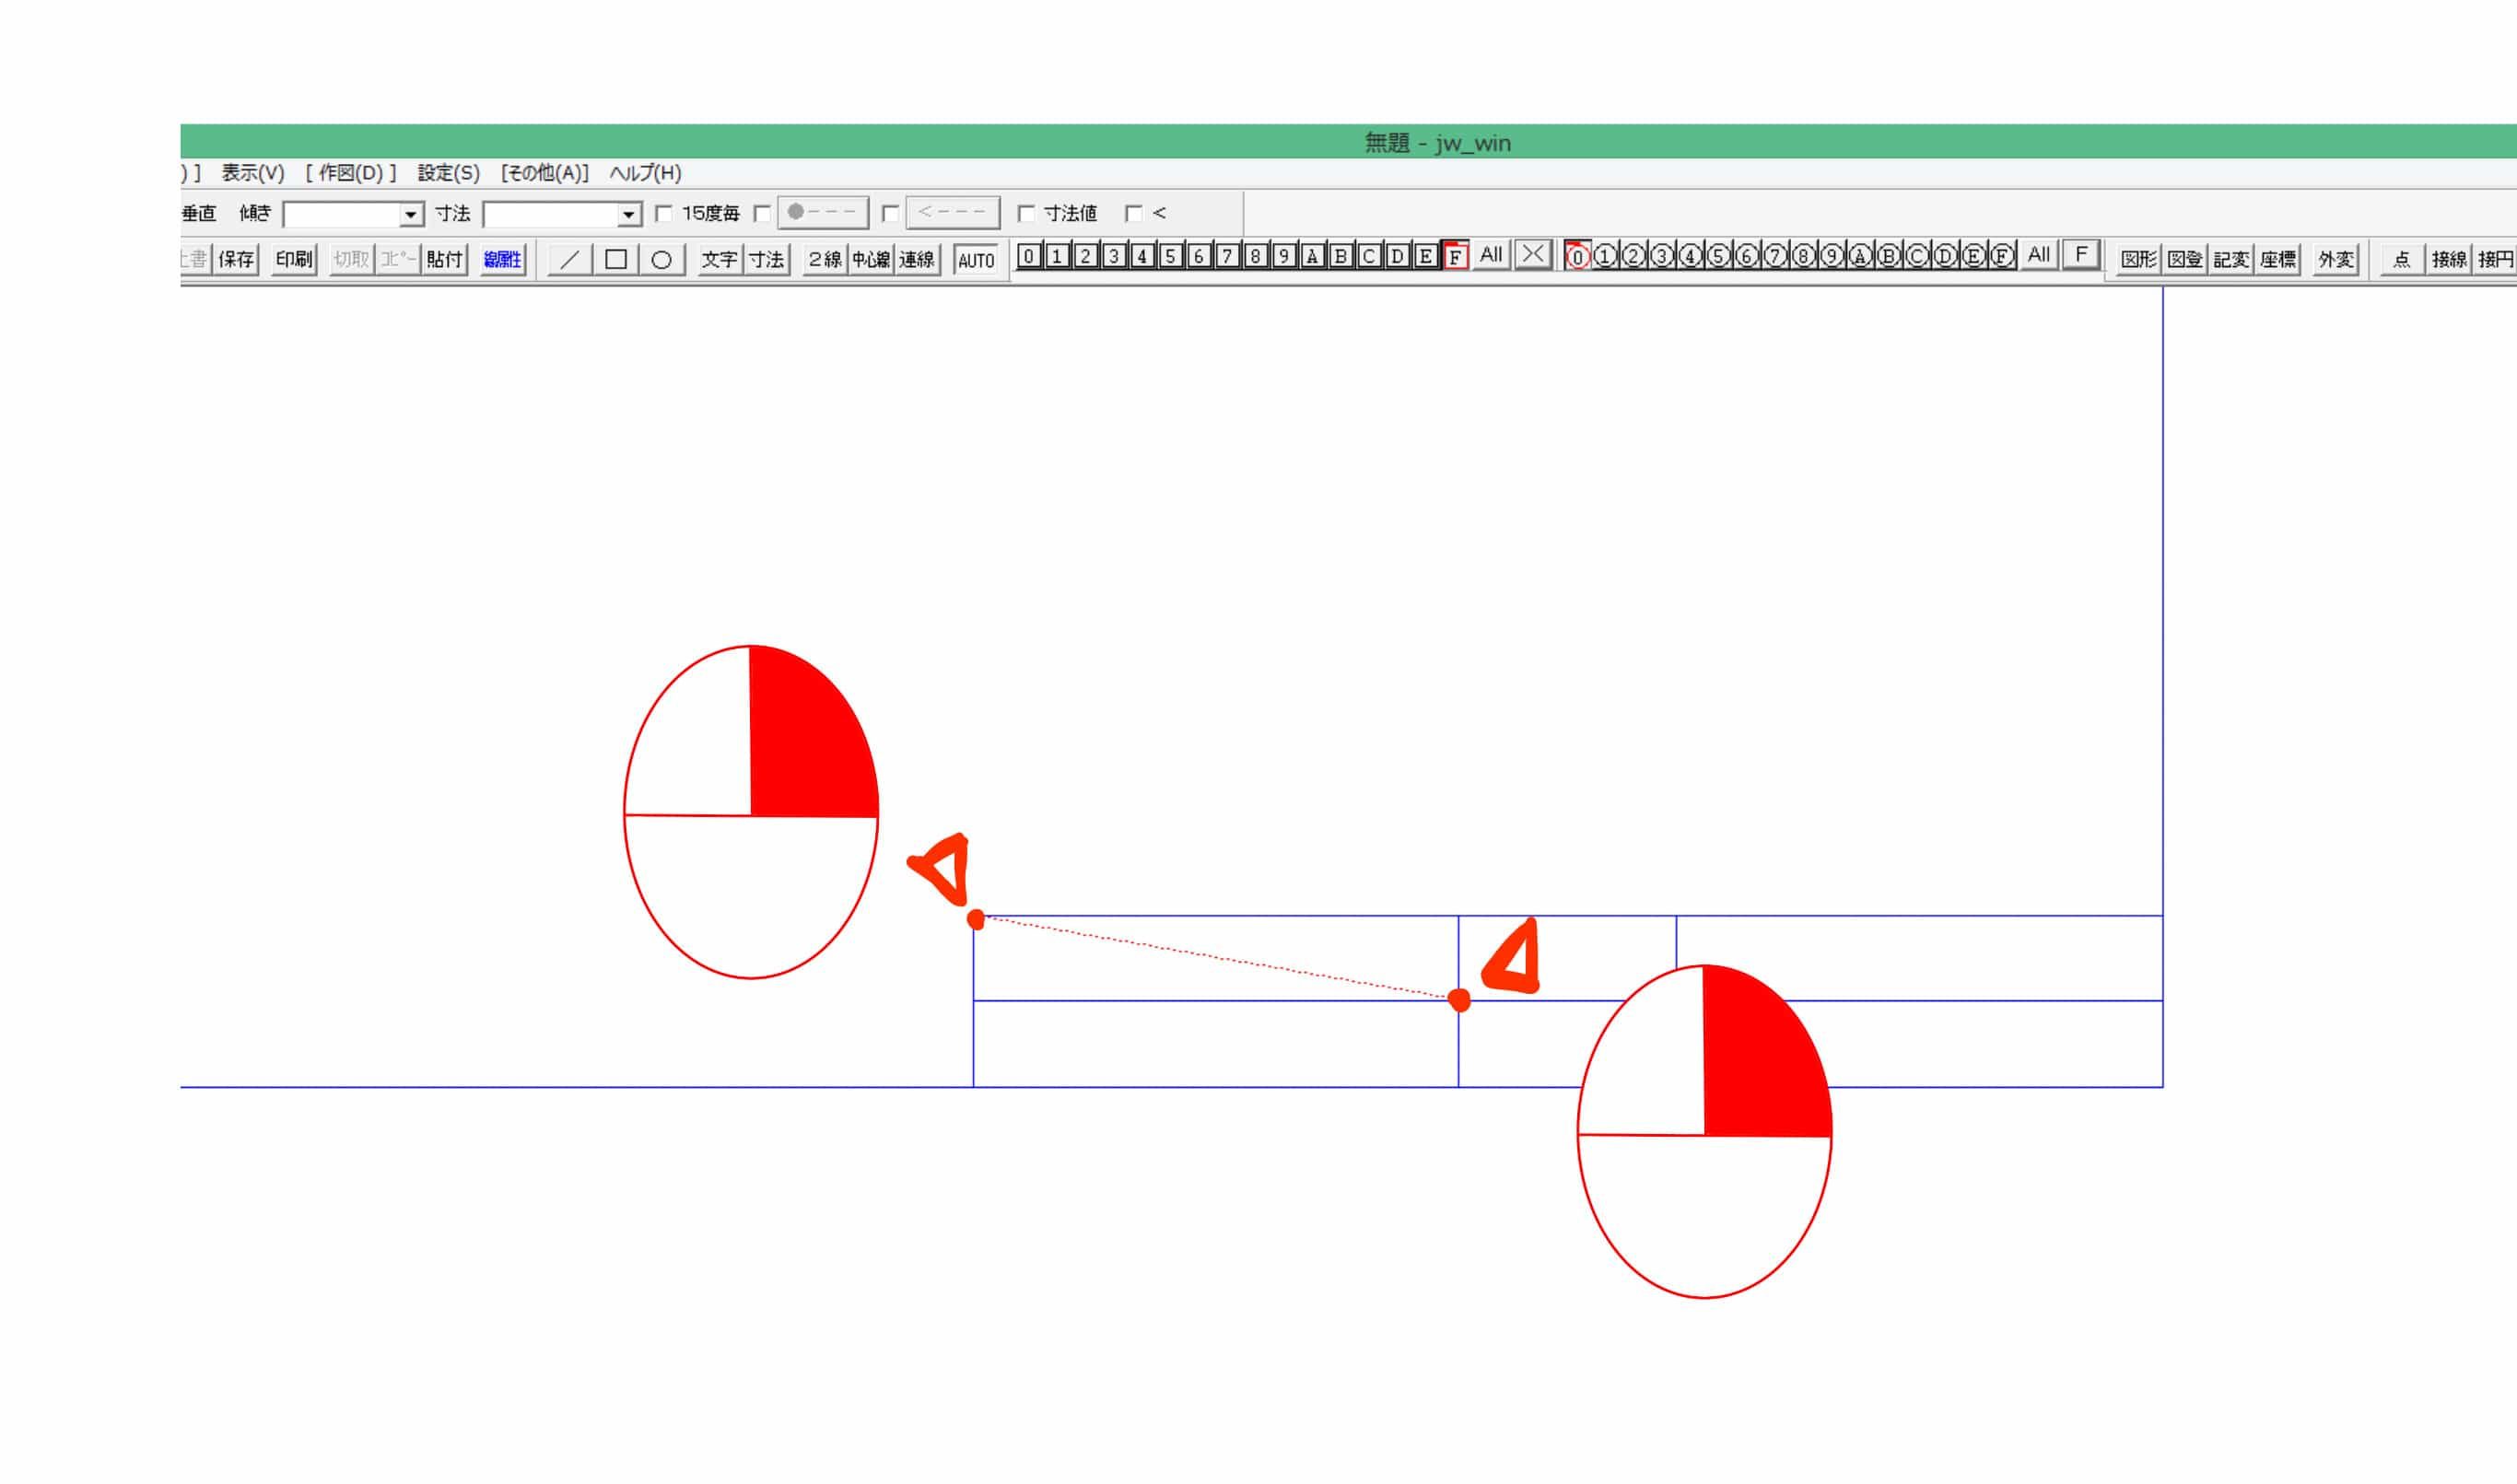Click layer 5 square button
Screen dimensions: 2517x1484
(x=1170, y=257)
